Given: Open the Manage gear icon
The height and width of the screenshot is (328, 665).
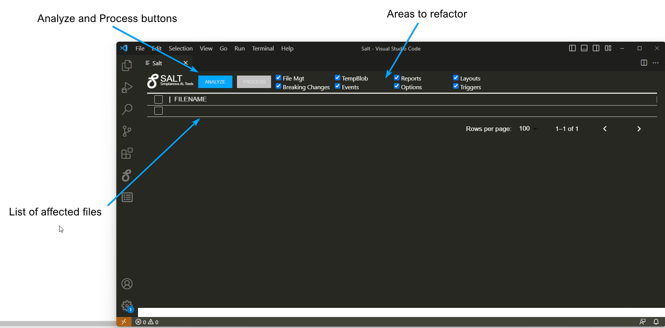Looking at the screenshot, I should click(127, 306).
